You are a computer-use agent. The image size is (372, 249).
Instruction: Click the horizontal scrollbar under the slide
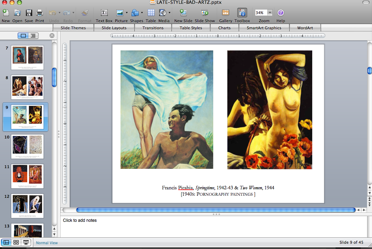coord(215,210)
